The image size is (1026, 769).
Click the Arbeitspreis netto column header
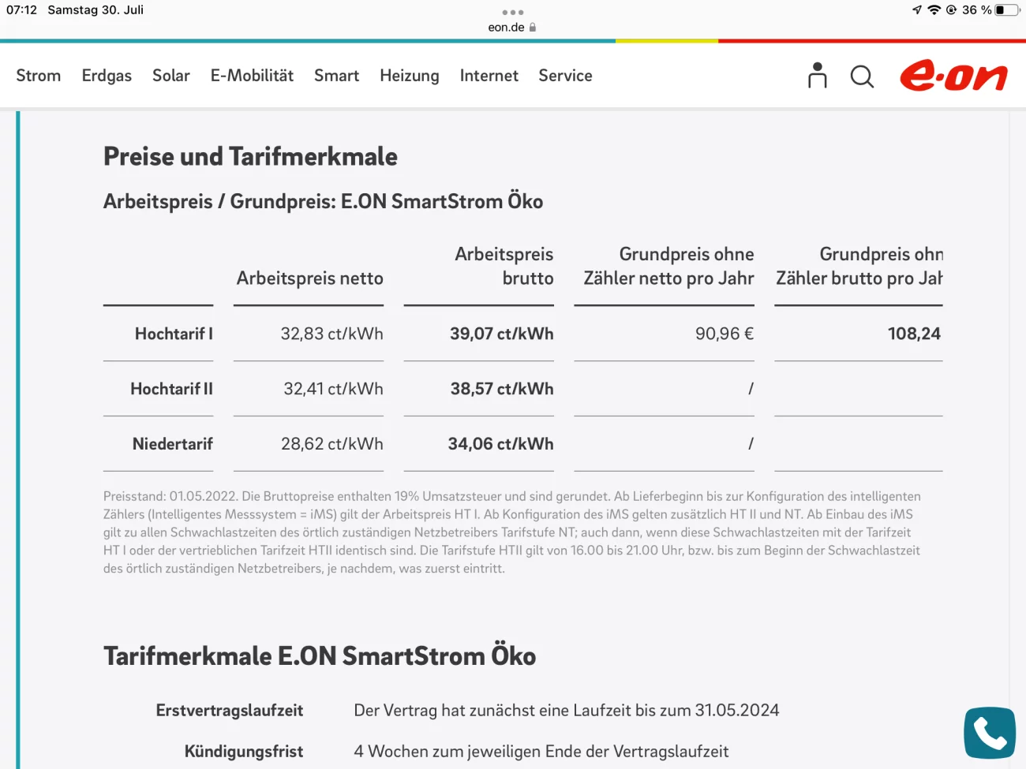[x=309, y=278]
